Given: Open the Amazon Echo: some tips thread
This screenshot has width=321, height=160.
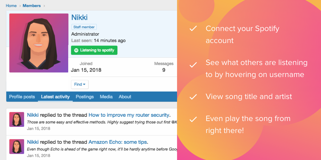Looking at the screenshot, I should point(118,142).
